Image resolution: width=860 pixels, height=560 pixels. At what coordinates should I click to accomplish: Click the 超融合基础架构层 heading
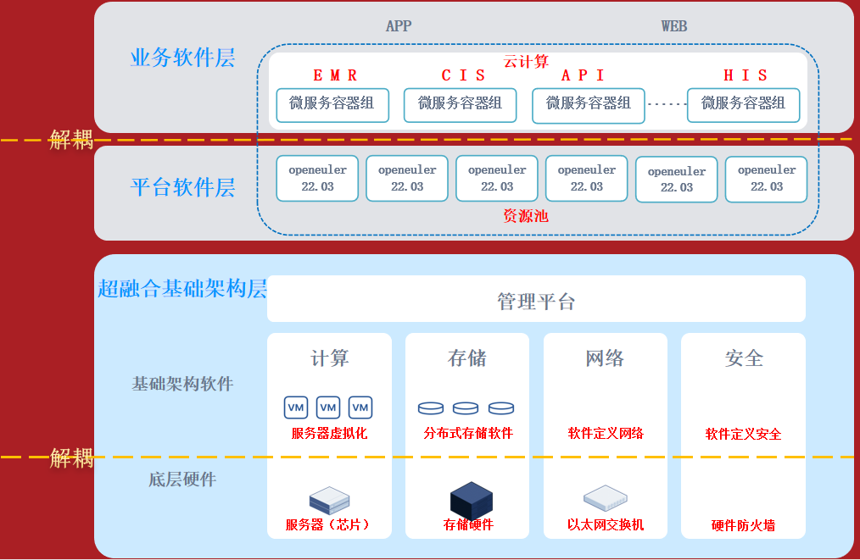coord(182,289)
